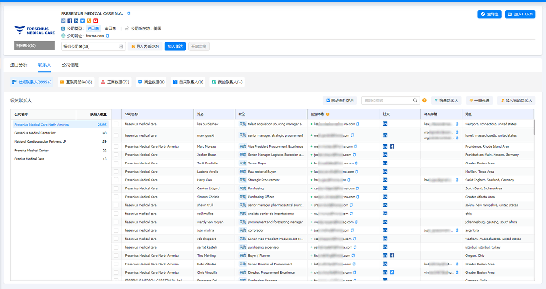Open the company's YouTube profile icon
Screen dimensions: 546x289
96,21
